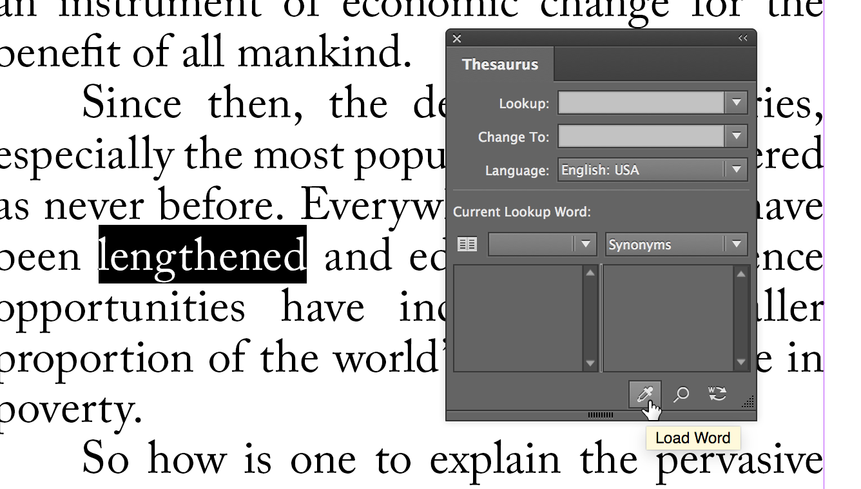
Task: Open the Change To suggestions dropdown
Action: 736,137
